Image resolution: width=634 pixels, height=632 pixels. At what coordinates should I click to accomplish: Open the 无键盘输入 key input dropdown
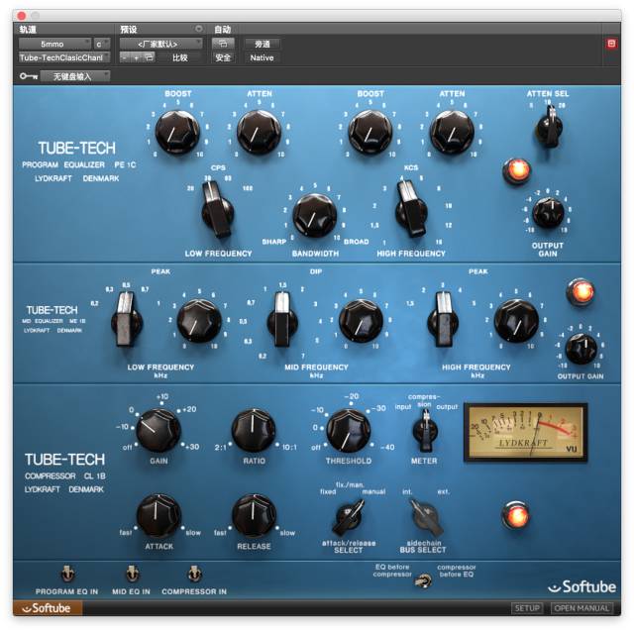(75, 76)
